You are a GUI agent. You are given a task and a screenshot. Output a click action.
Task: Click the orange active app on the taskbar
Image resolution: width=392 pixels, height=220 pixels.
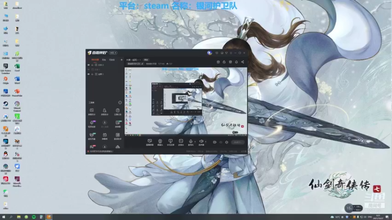(49, 217)
